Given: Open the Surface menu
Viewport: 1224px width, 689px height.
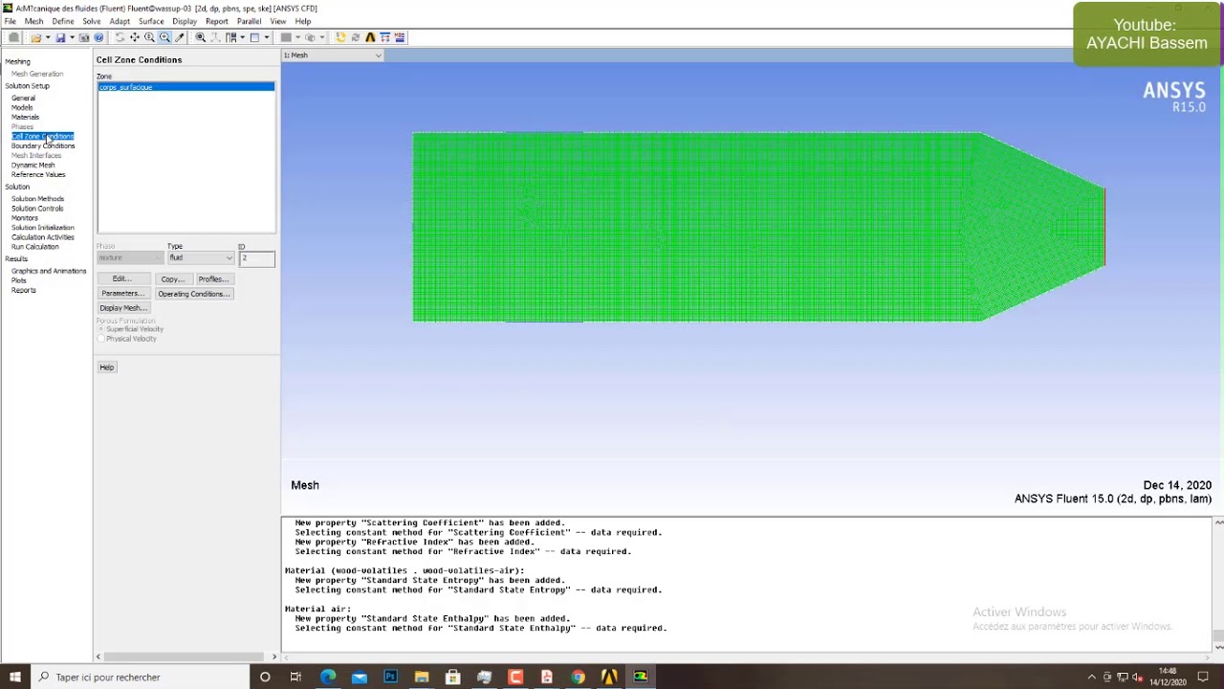Looking at the screenshot, I should (x=151, y=21).
